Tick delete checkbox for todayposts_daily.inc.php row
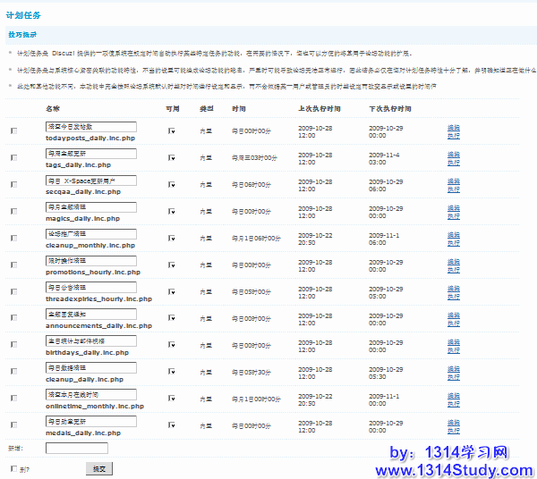537x479 pixels. tap(13, 131)
